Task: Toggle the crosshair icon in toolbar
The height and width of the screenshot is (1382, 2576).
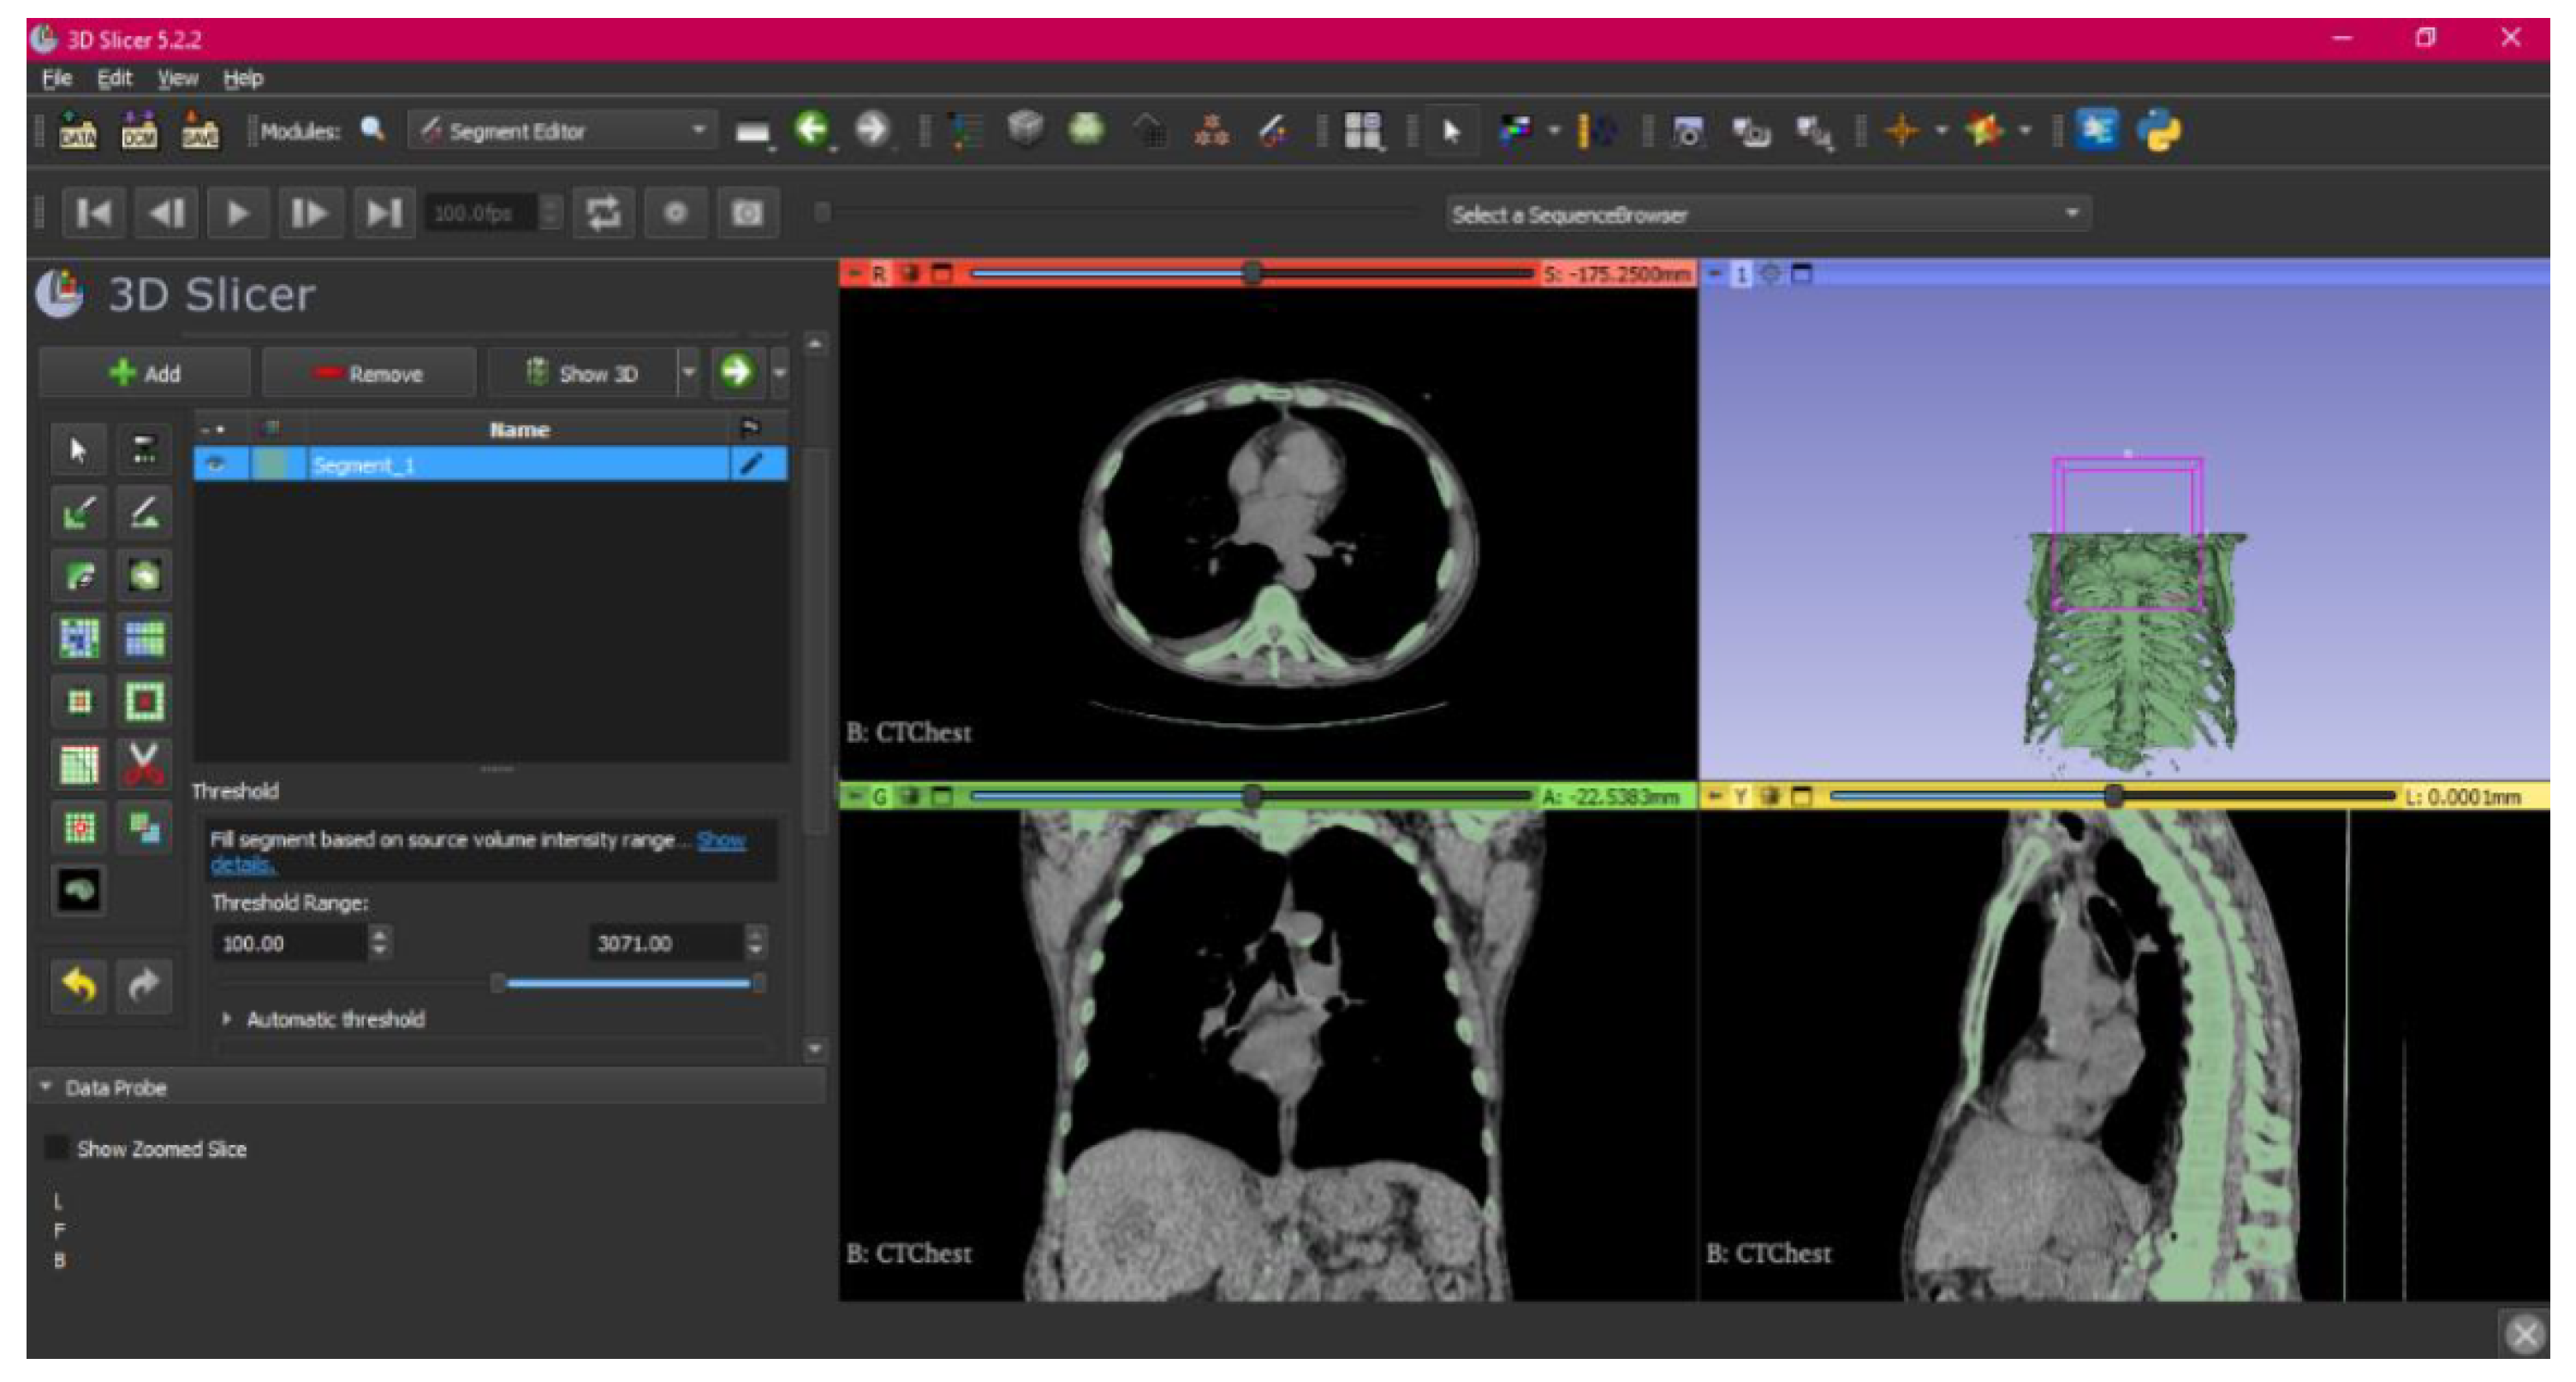Action: pos(1901,131)
